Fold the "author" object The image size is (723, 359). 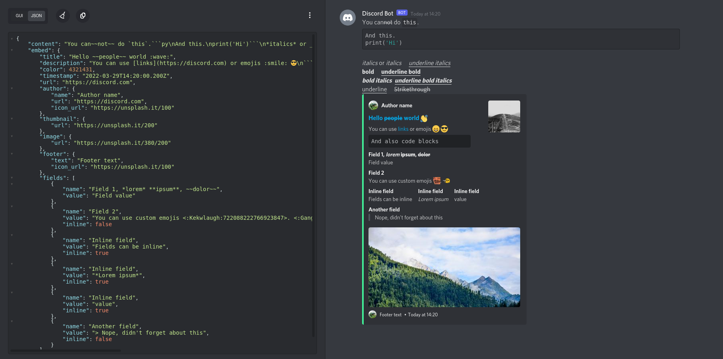tap(12, 89)
